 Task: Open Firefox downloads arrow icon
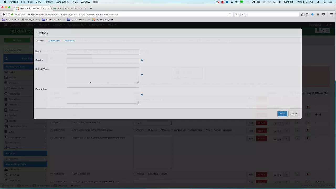coord(312,14)
